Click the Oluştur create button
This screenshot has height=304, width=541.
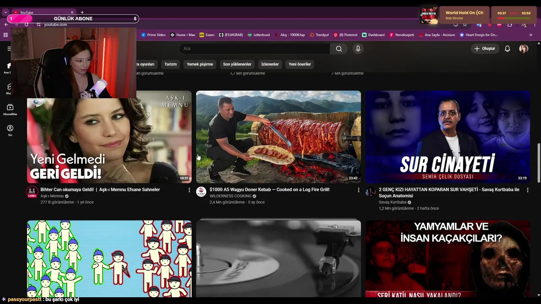point(484,49)
